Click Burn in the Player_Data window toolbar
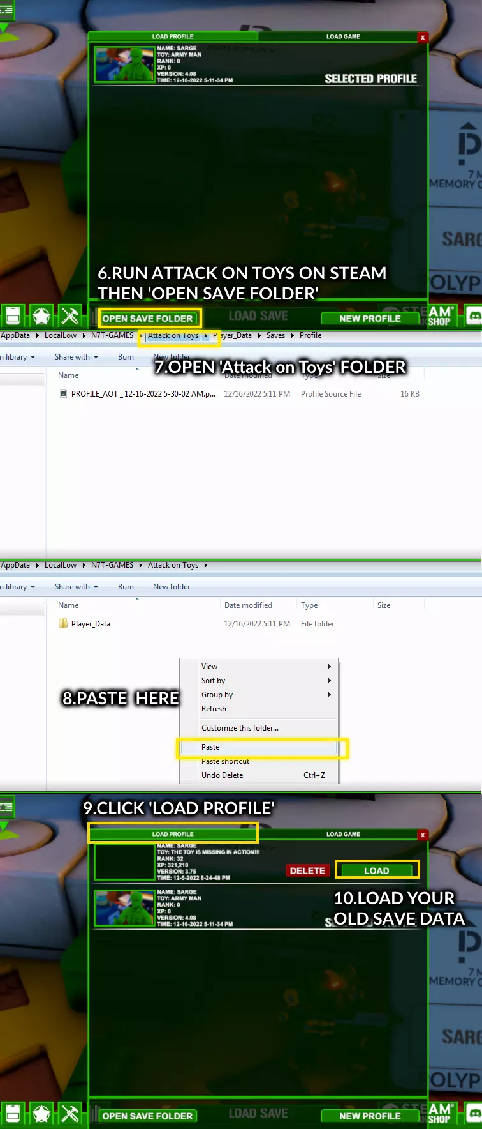The width and height of the screenshot is (482, 1129). point(126,587)
